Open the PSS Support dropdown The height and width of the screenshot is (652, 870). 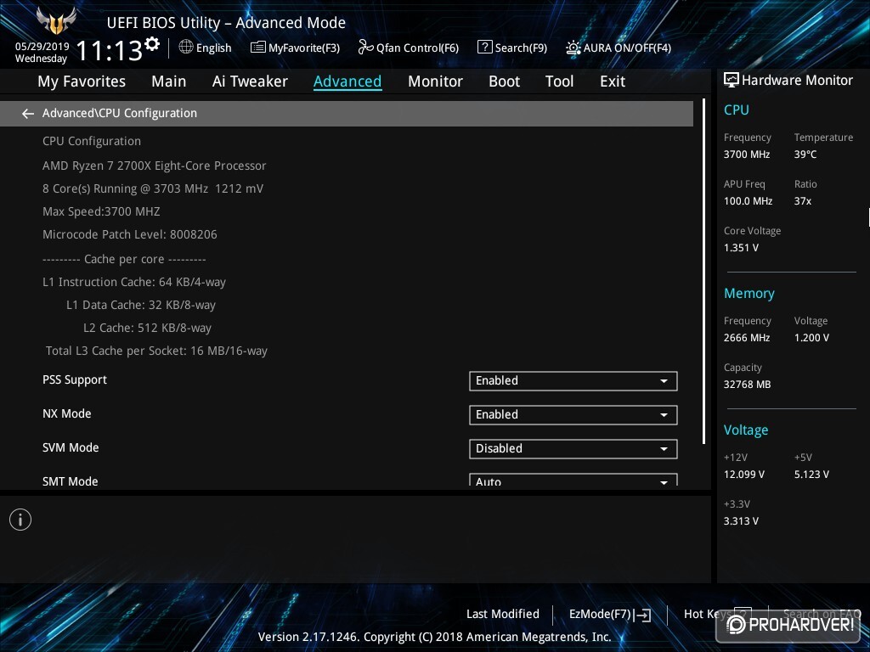(x=573, y=381)
